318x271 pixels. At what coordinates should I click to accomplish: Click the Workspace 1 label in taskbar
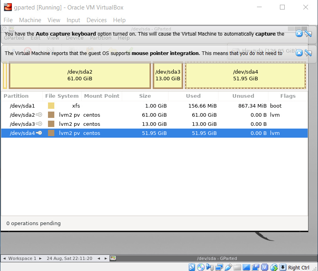coord(22,258)
